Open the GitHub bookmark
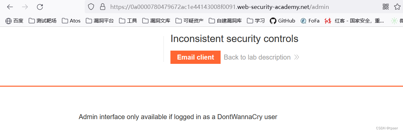This screenshot has width=403, height=133. 282,21
